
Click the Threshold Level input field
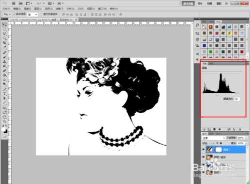(x=236, y=99)
